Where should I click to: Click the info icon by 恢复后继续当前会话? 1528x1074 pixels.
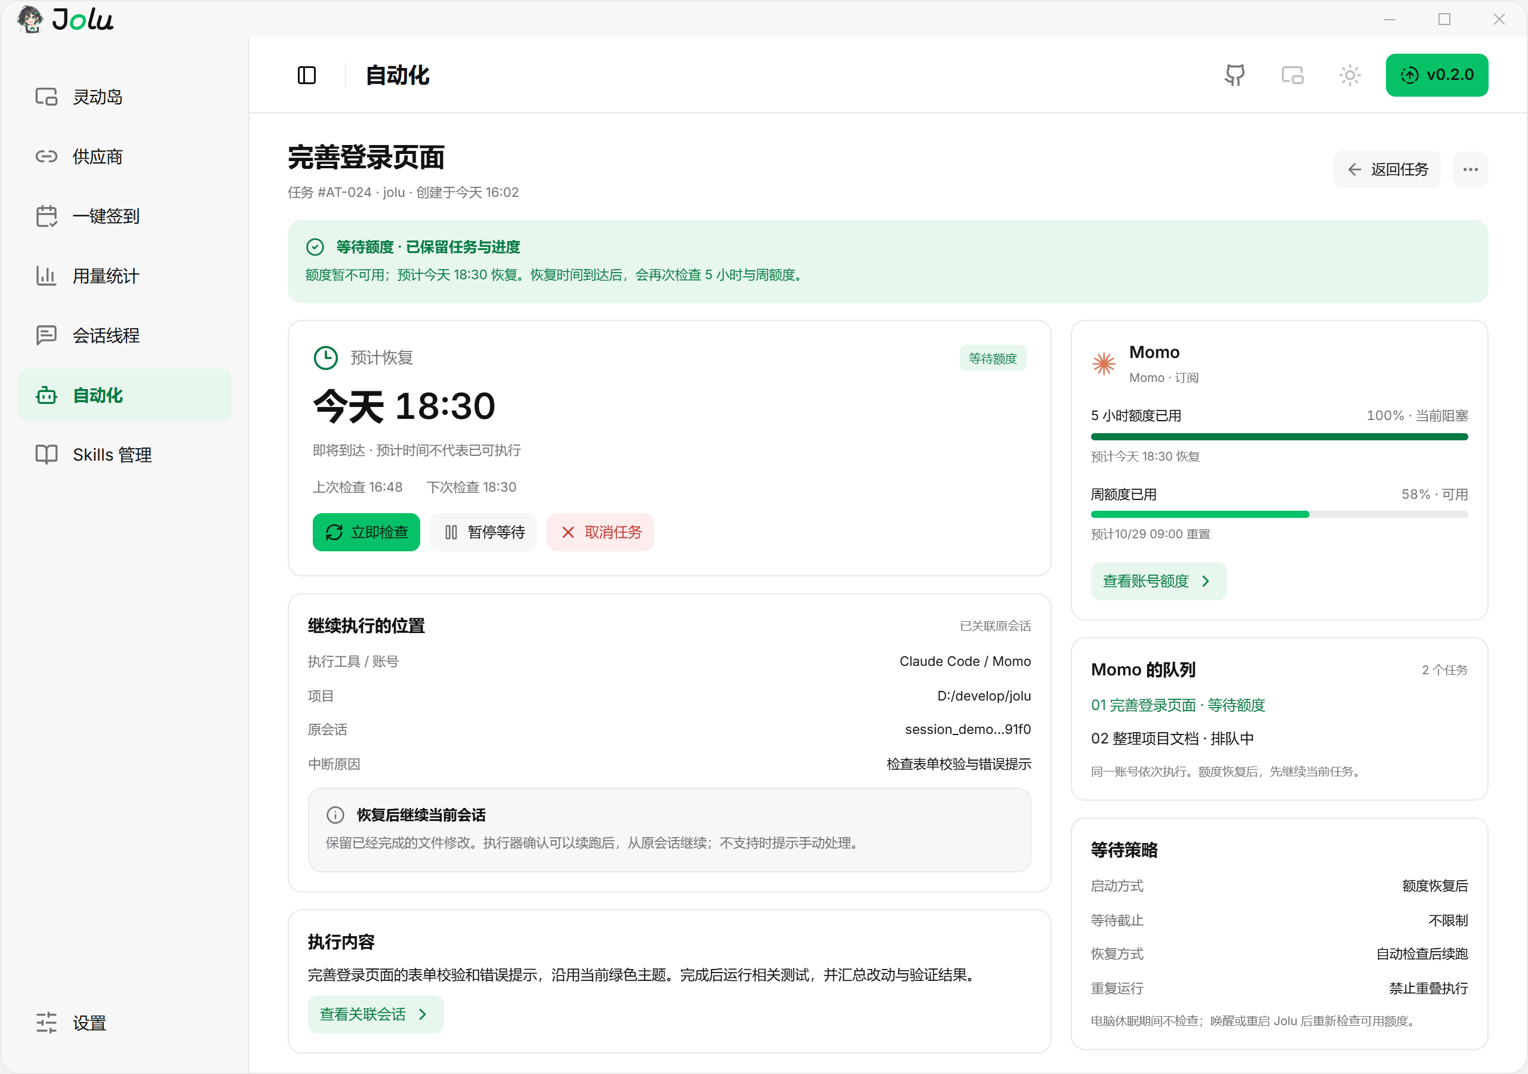coord(335,815)
